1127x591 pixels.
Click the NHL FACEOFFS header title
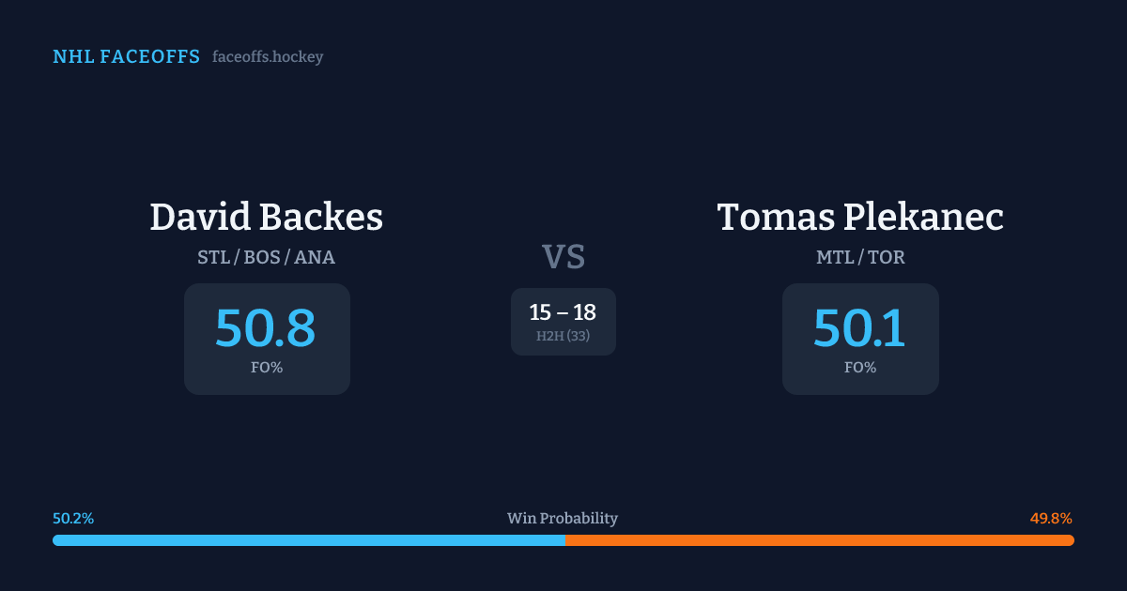pos(126,57)
